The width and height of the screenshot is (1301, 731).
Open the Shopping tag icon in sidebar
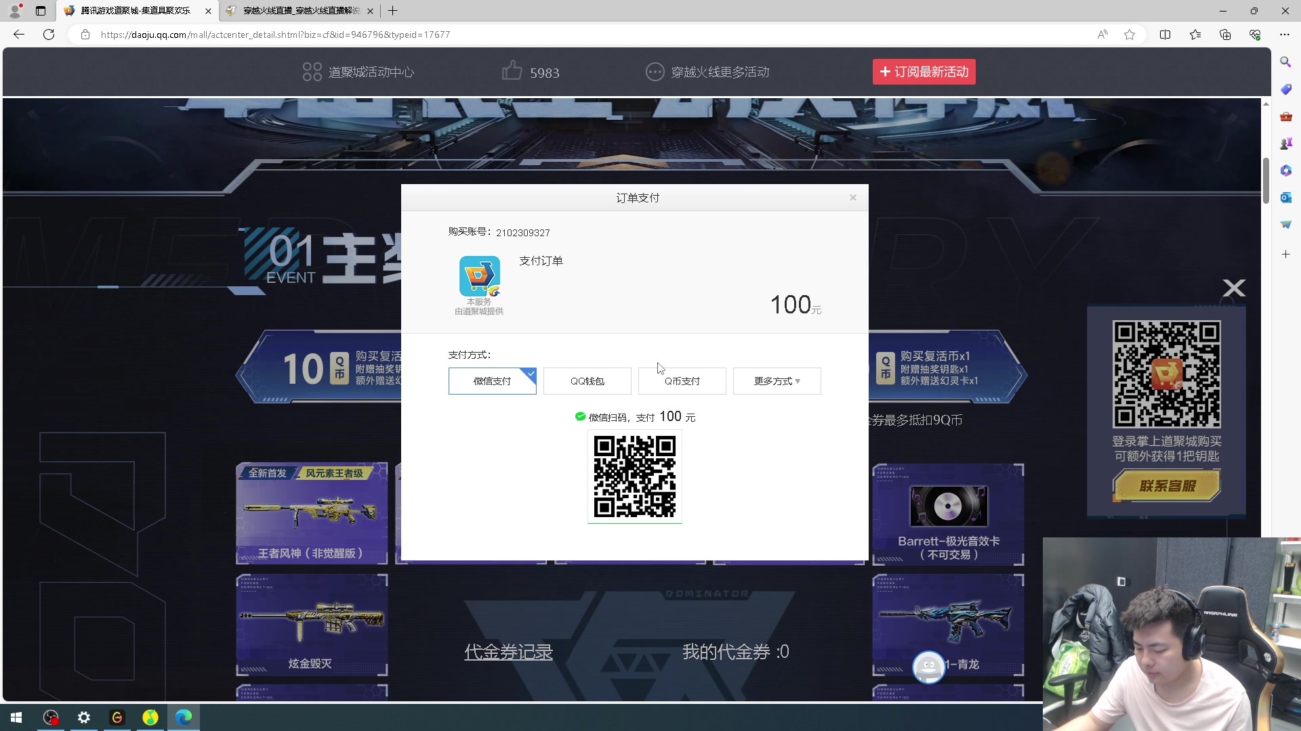tap(1285, 89)
